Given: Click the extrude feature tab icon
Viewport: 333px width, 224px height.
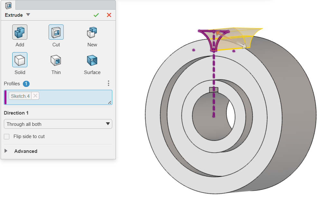Looking at the screenshot, I should [x=8, y=5].
